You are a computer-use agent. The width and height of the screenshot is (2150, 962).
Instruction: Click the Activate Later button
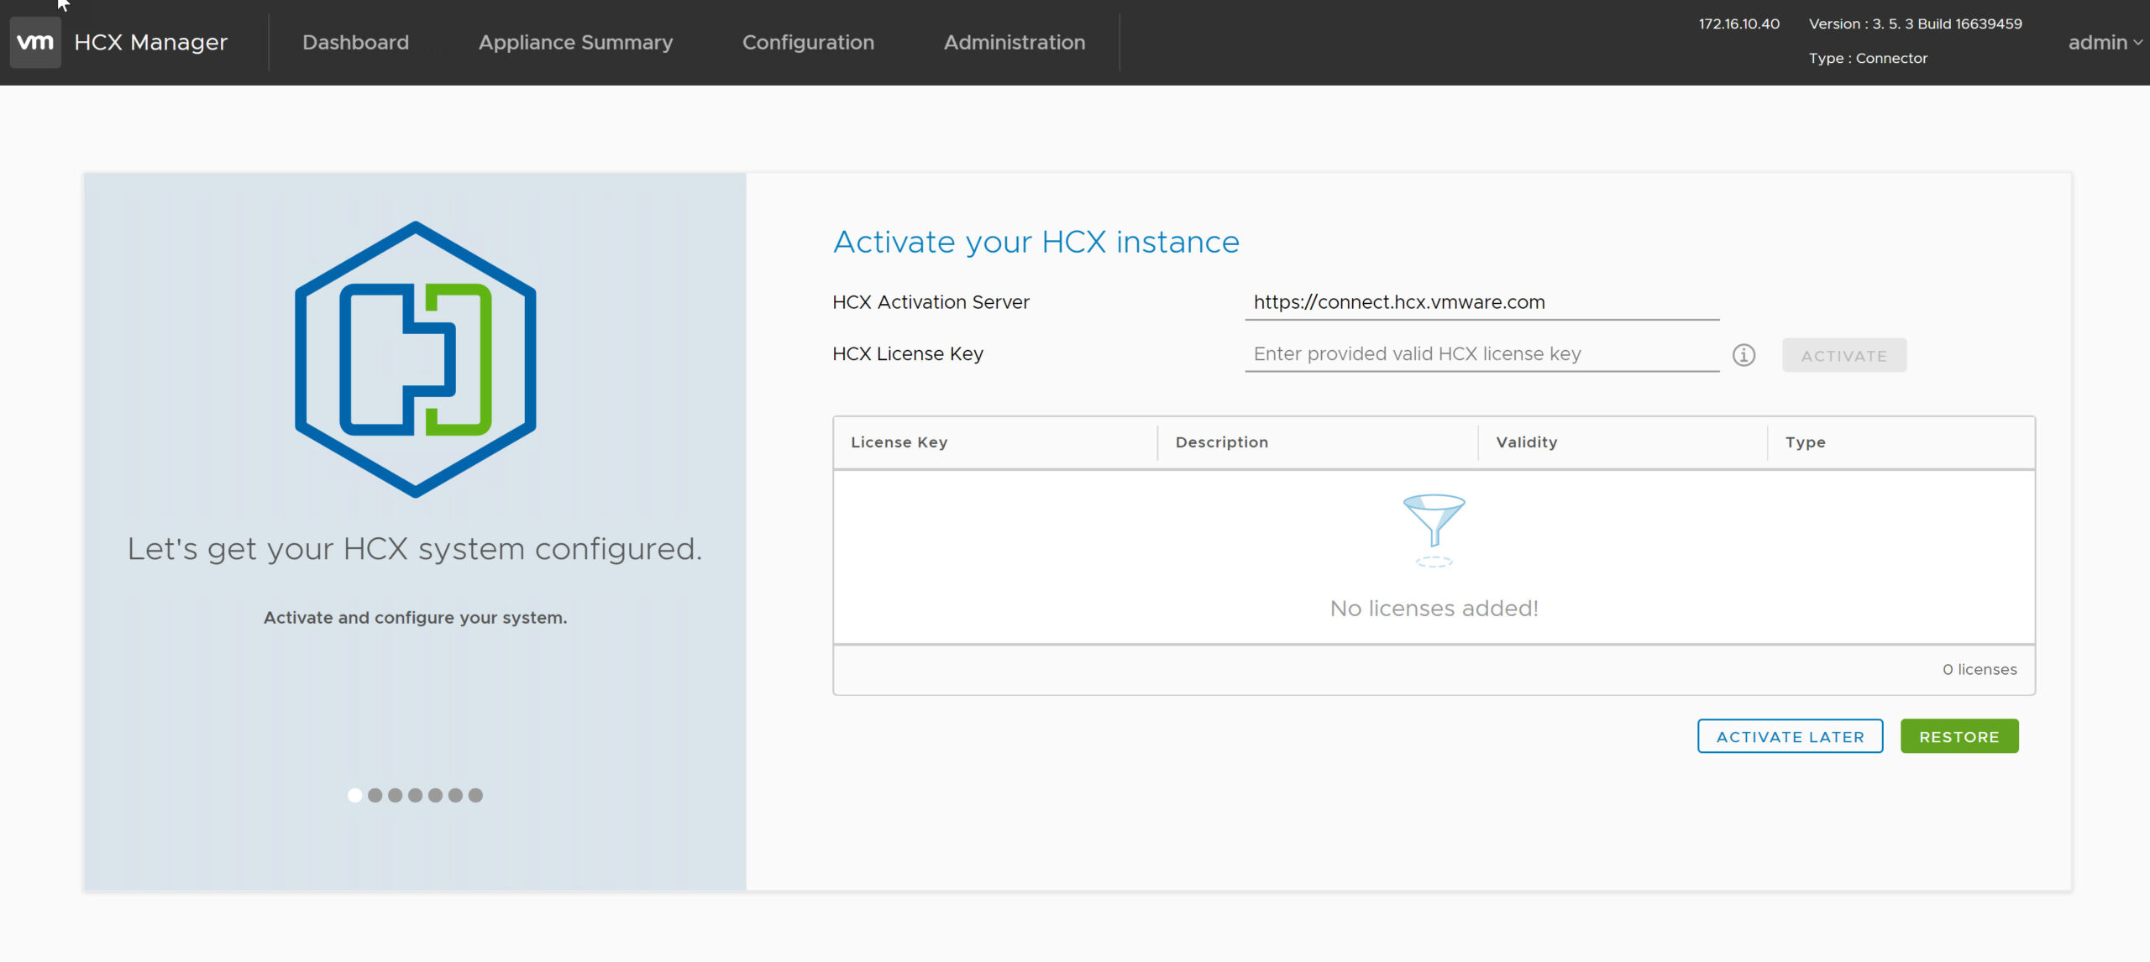tap(1790, 736)
